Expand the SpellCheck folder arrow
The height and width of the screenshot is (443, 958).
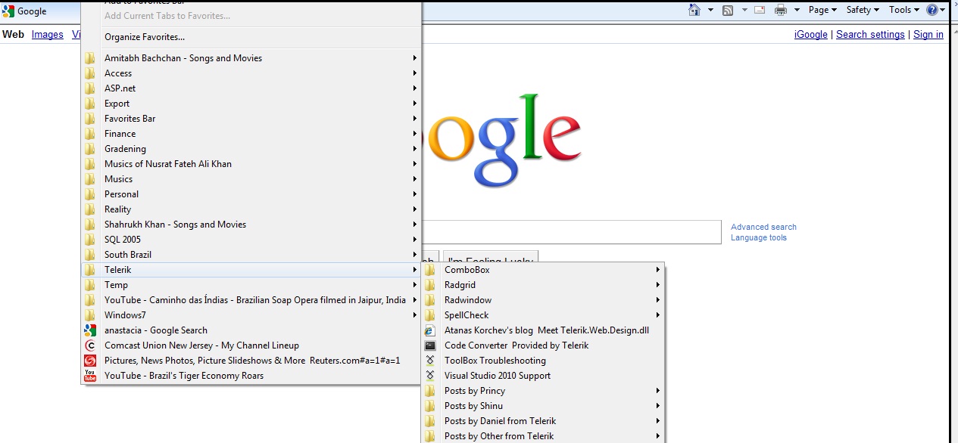pos(658,315)
